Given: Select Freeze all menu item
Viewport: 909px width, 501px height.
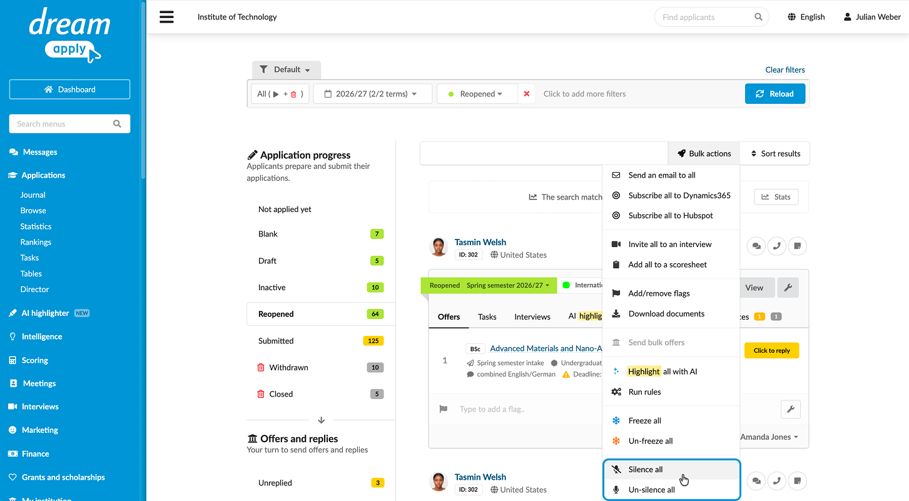Looking at the screenshot, I should pos(671,420).
